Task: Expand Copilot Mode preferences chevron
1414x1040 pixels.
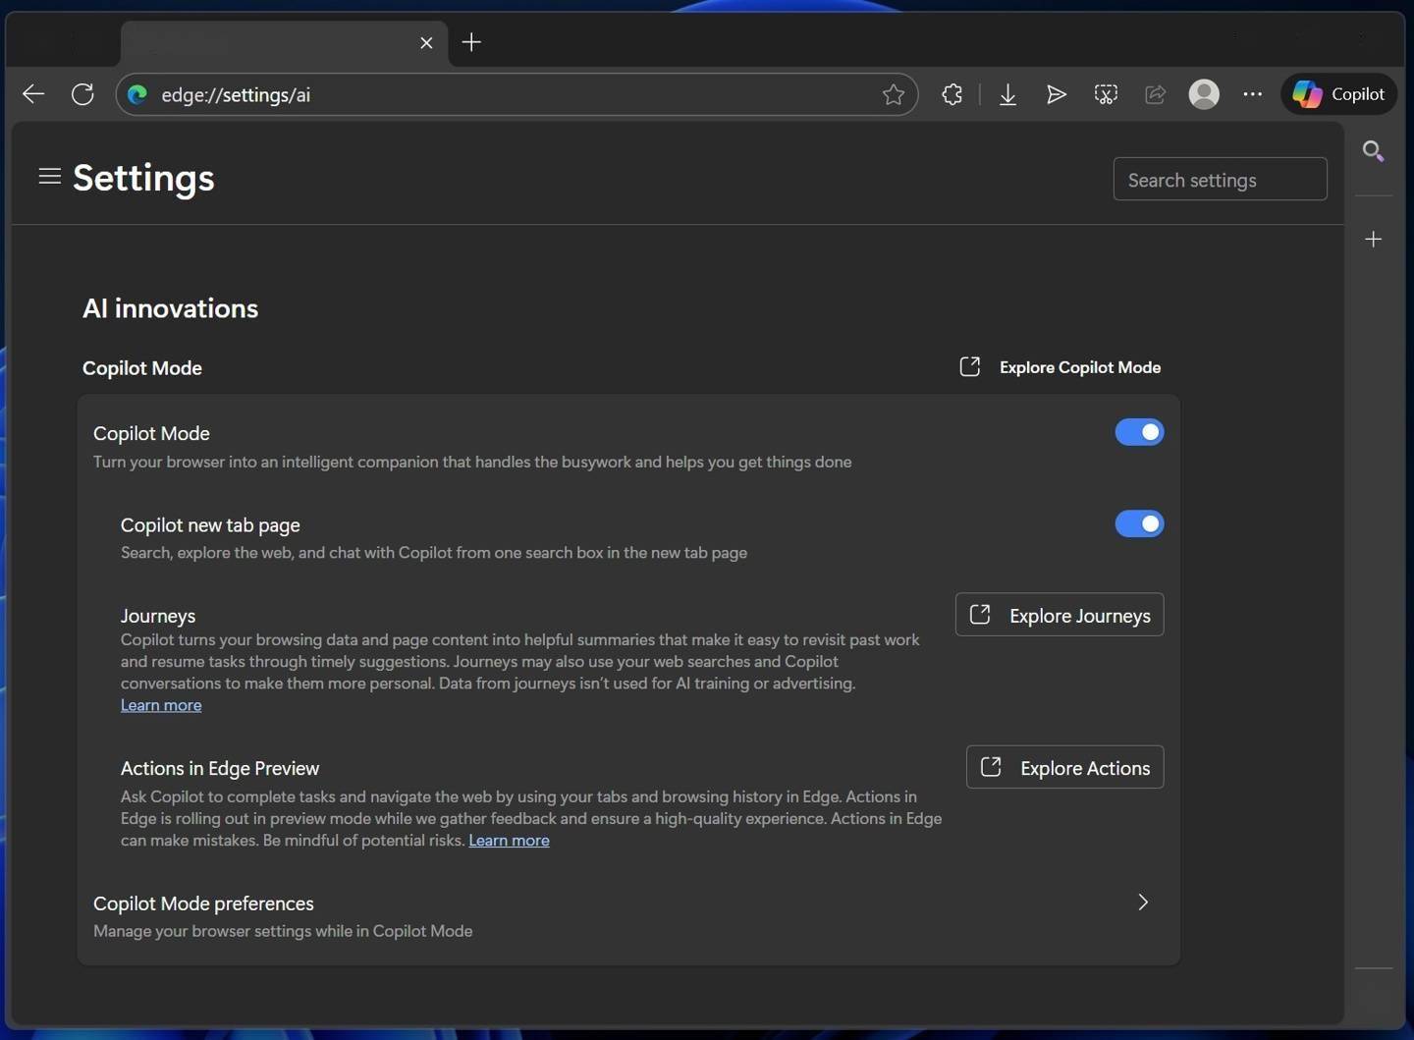Action: 1143,903
